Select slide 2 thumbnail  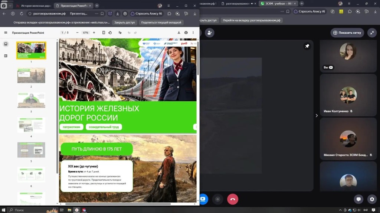(x=31, y=75)
